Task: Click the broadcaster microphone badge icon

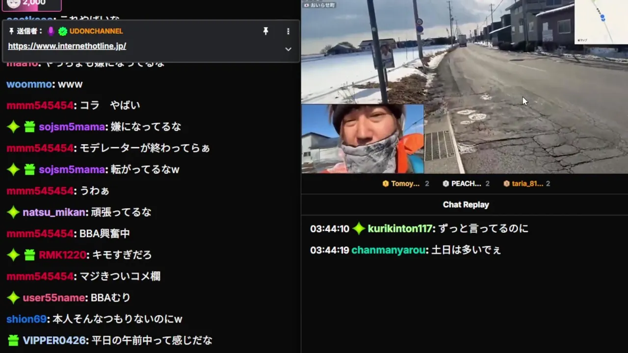Action: click(51, 31)
